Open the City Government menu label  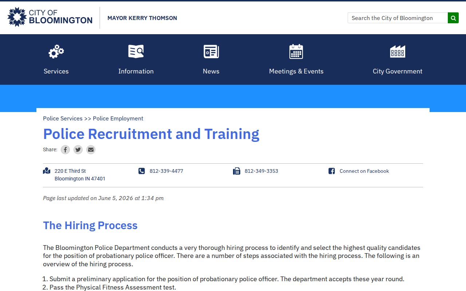[398, 71]
